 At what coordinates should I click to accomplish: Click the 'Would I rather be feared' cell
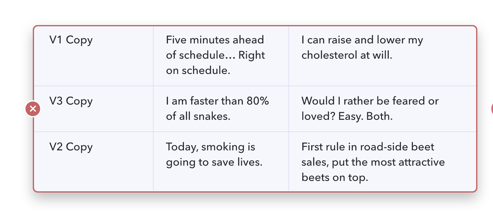point(382,109)
